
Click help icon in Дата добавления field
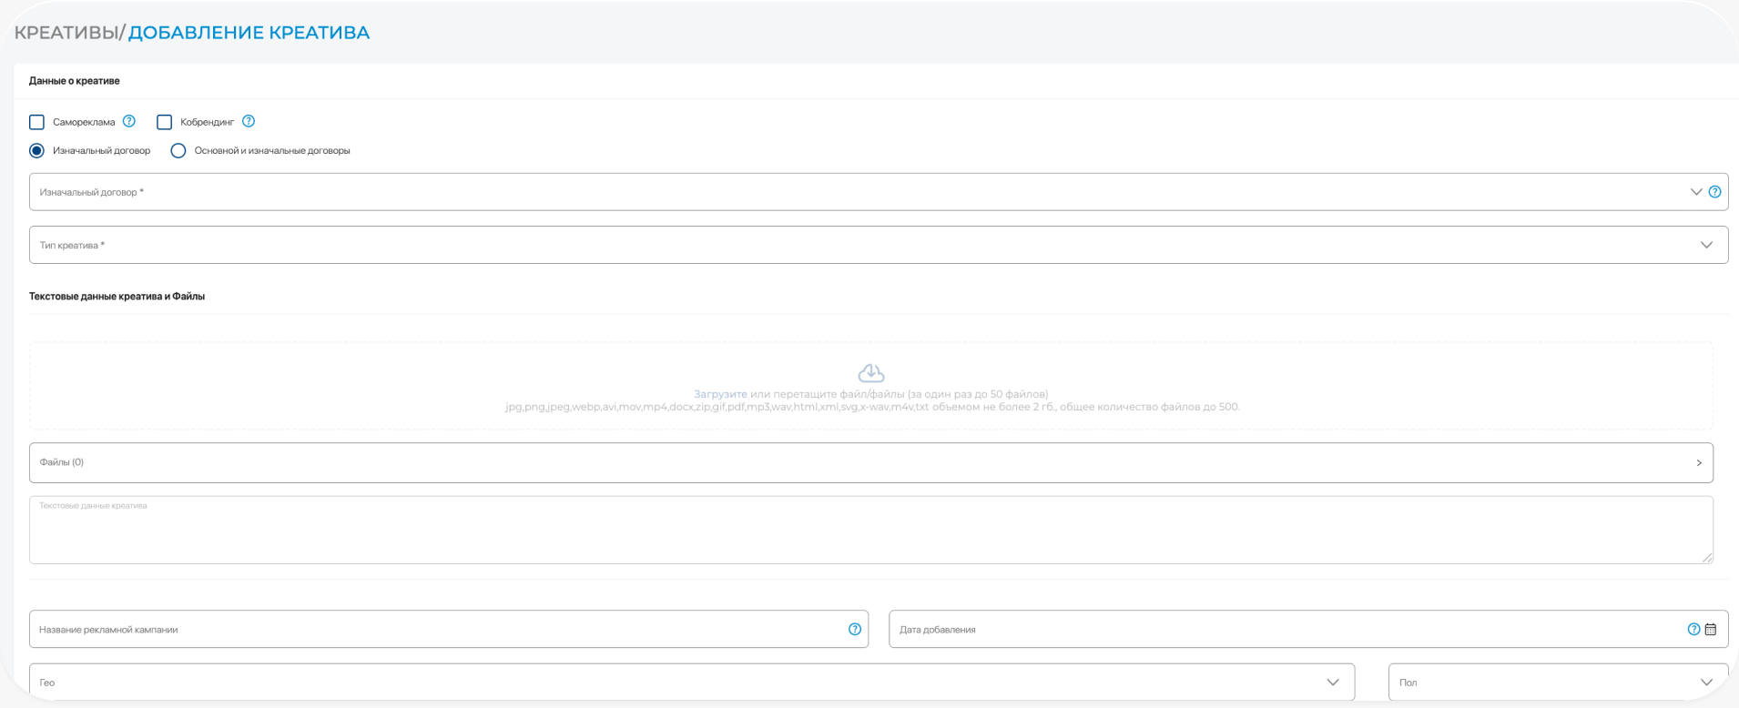(x=1693, y=629)
